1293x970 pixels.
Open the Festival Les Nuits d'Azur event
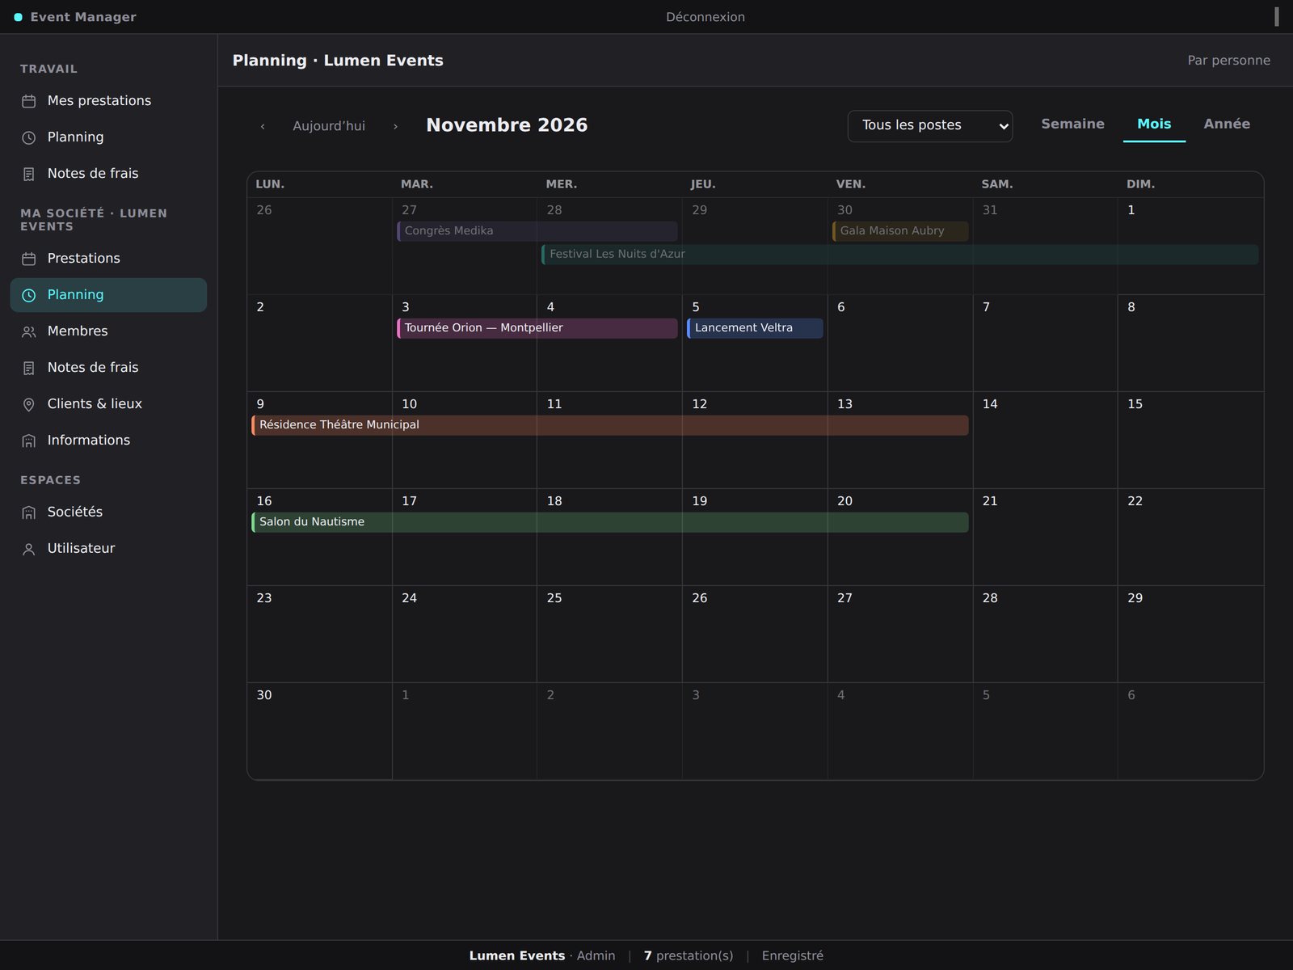(899, 254)
